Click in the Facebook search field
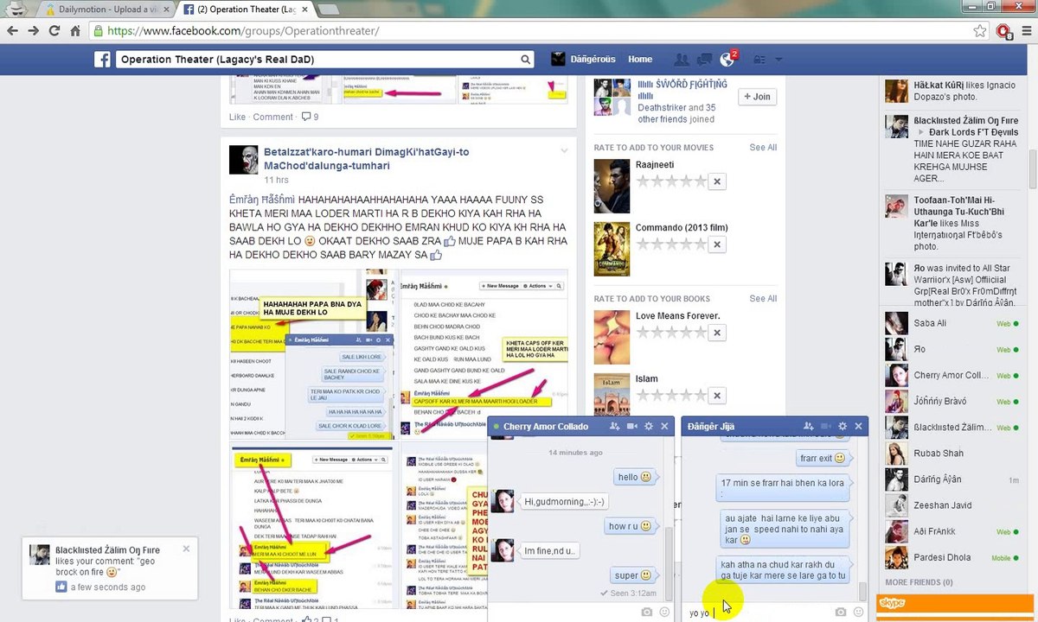Screen dimensions: 1038x622 pyautogui.click(x=317, y=60)
